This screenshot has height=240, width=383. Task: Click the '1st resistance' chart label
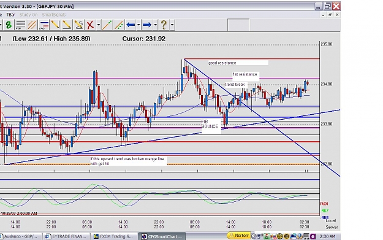[x=245, y=74]
